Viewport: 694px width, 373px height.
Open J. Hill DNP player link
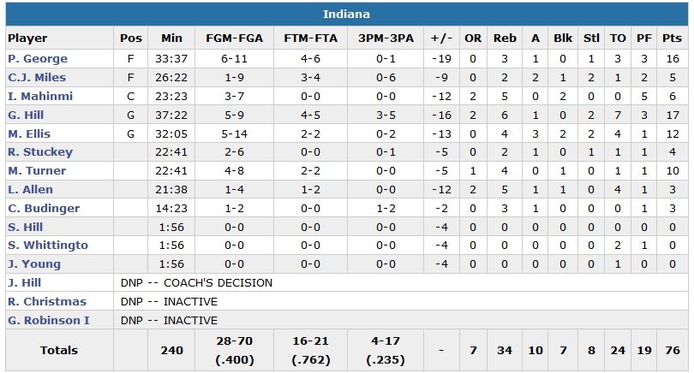point(25,282)
